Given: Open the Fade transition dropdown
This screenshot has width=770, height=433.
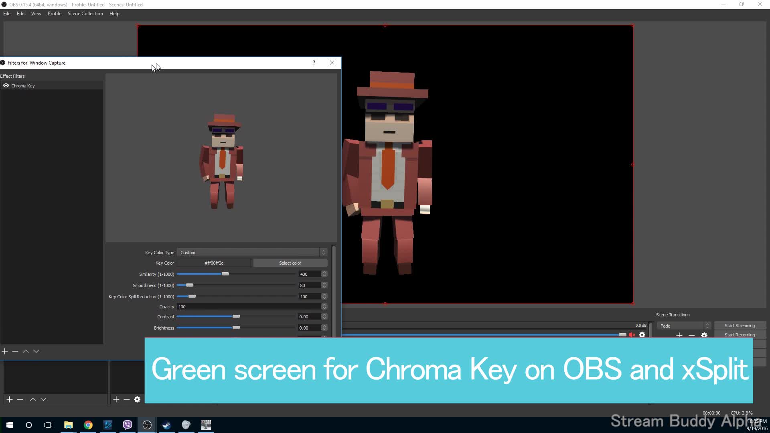Looking at the screenshot, I should tap(684, 326).
